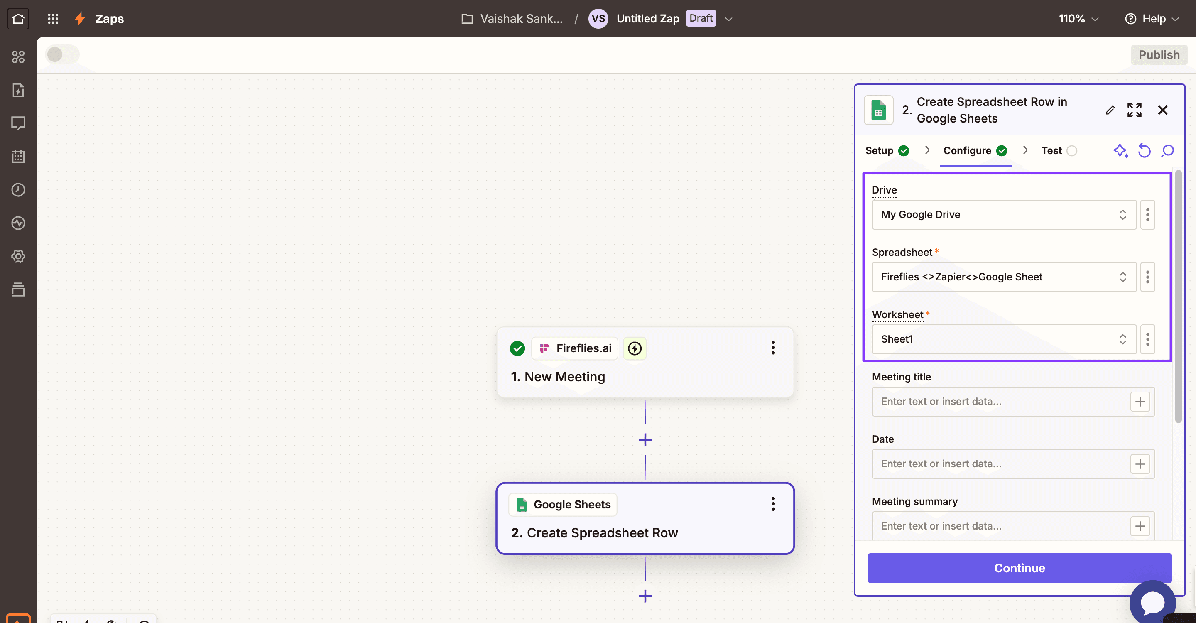
Task: Insert data into Meeting summary field
Action: (1140, 526)
